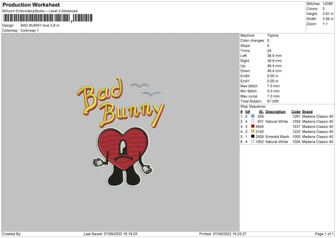Screen dimensions: 336x238
Task: Click the Max Jump value 7.0 mm
Action: 273,96
